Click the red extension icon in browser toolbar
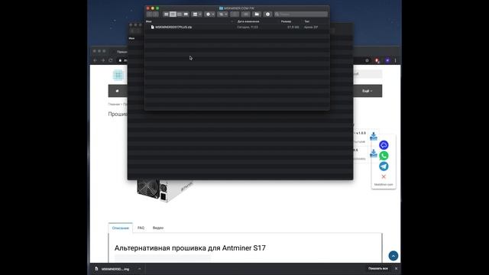The height and width of the screenshot is (275, 489). click(x=377, y=60)
